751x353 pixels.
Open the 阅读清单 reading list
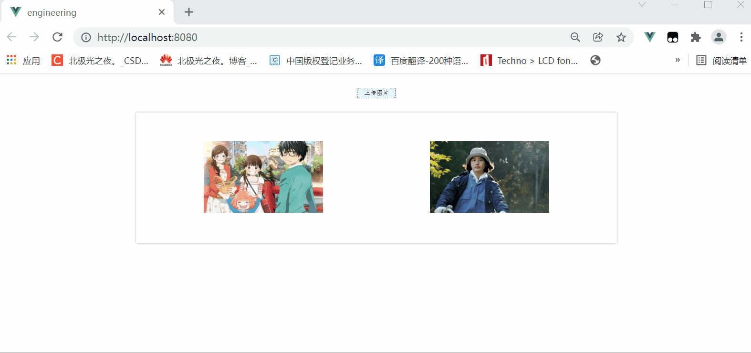pyautogui.click(x=722, y=61)
